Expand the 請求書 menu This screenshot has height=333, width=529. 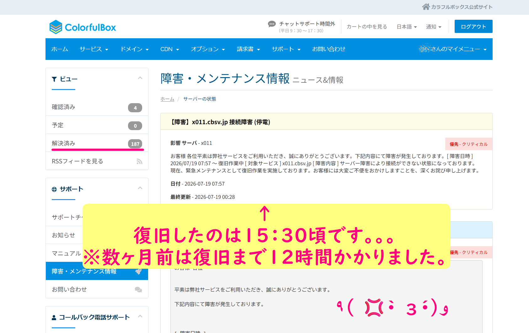[x=248, y=49]
